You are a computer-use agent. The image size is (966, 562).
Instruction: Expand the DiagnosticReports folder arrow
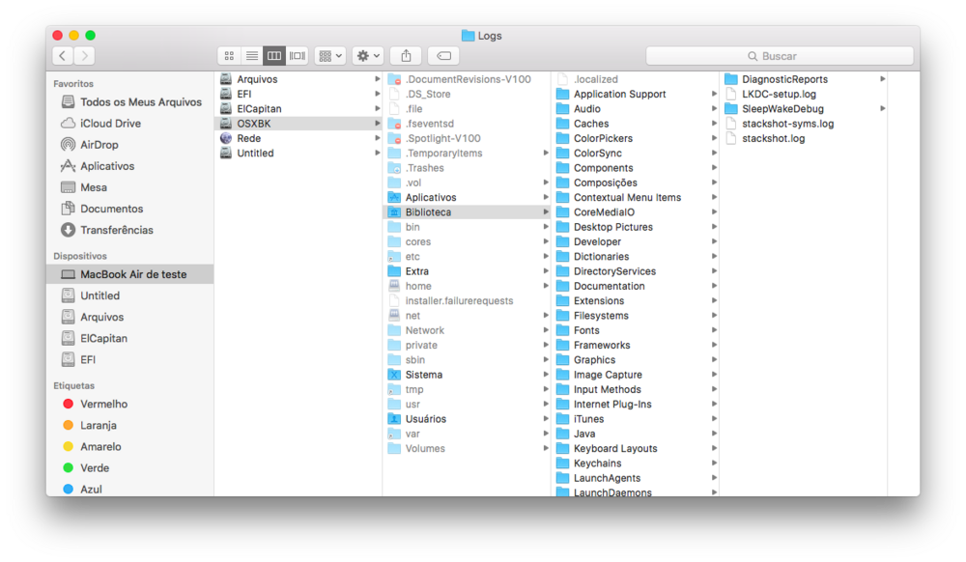click(x=882, y=79)
